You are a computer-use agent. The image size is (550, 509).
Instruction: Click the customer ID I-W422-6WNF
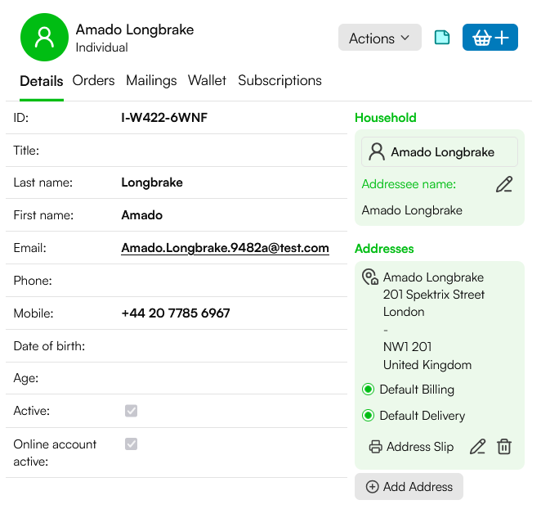click(x=164, y=118)
